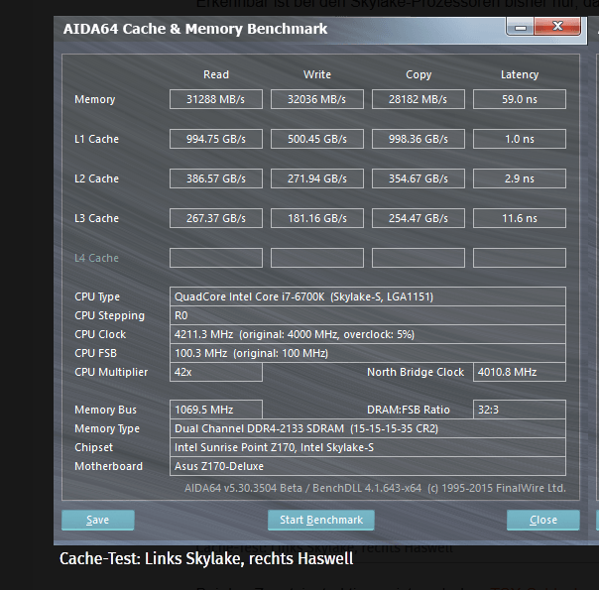Click North Bridge Clock value 4010.8 MHz
The width and height of the screenshot is (599, 590).
click(x=520, y=372)
